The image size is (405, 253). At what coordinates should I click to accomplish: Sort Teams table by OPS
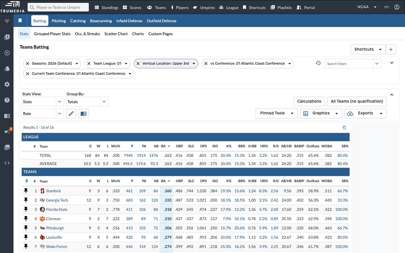[x=203, y=181]
